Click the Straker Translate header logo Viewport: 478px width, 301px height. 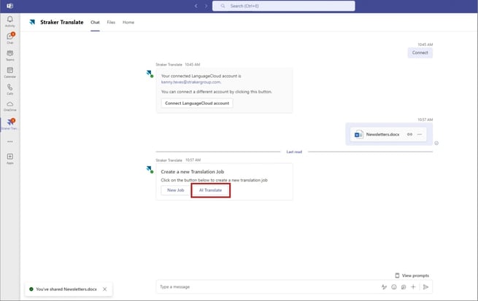click(32, 22)
